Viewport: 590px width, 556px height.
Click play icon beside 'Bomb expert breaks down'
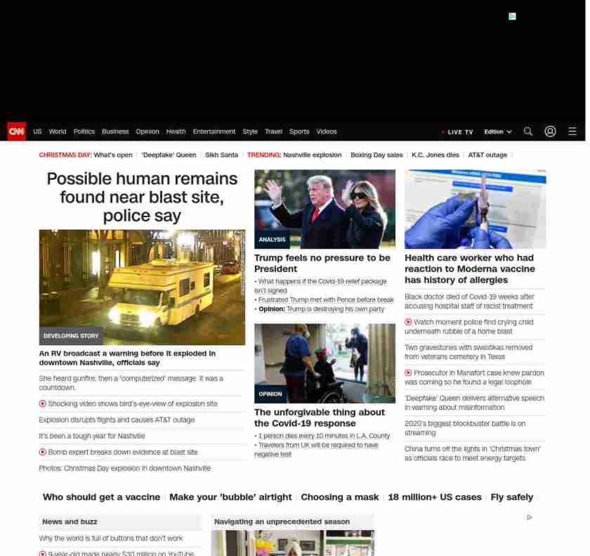(x=43, y=453)
